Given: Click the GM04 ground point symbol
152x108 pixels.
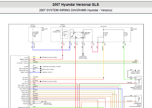Looking at the screenshot, I should pyautogui.click(x=83, y=54).
